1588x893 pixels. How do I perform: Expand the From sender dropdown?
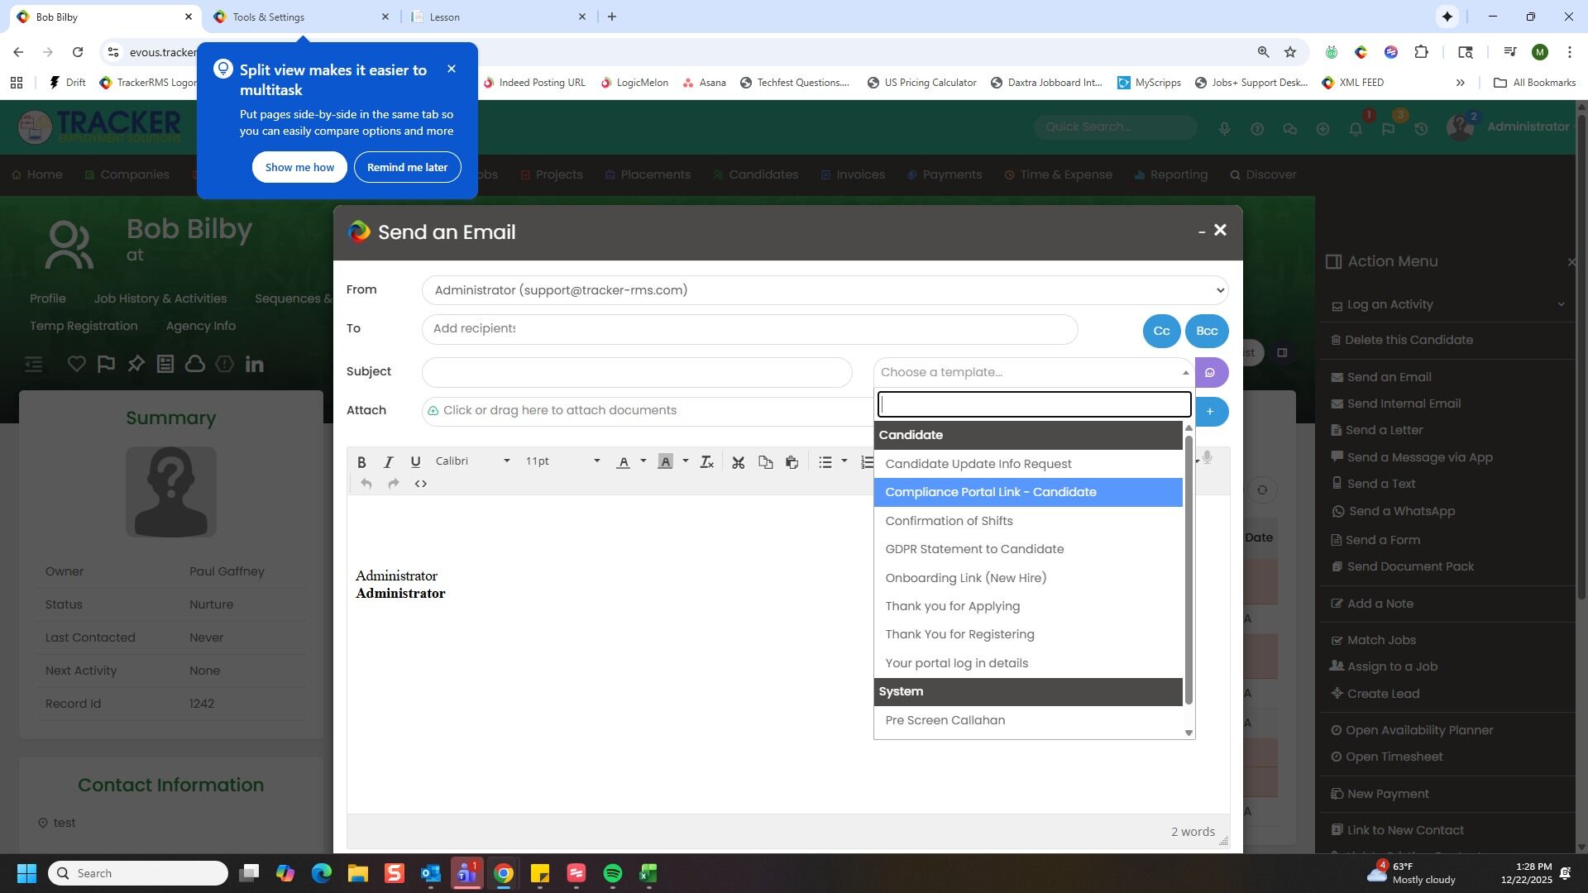point(825,290)
